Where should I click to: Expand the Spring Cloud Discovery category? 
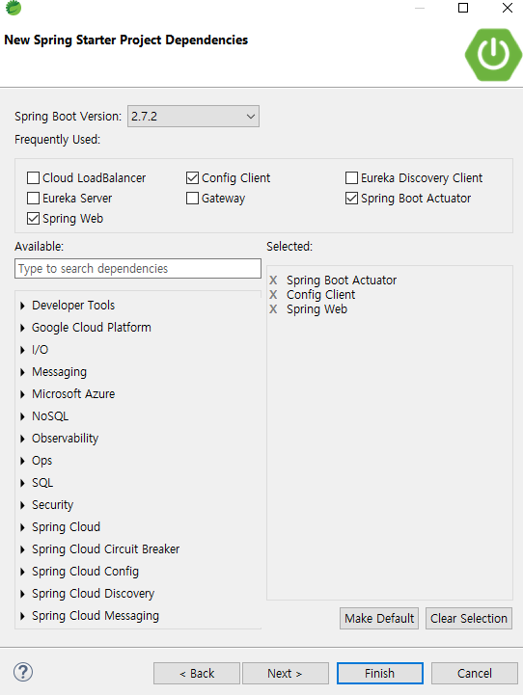tap(22, 594)
